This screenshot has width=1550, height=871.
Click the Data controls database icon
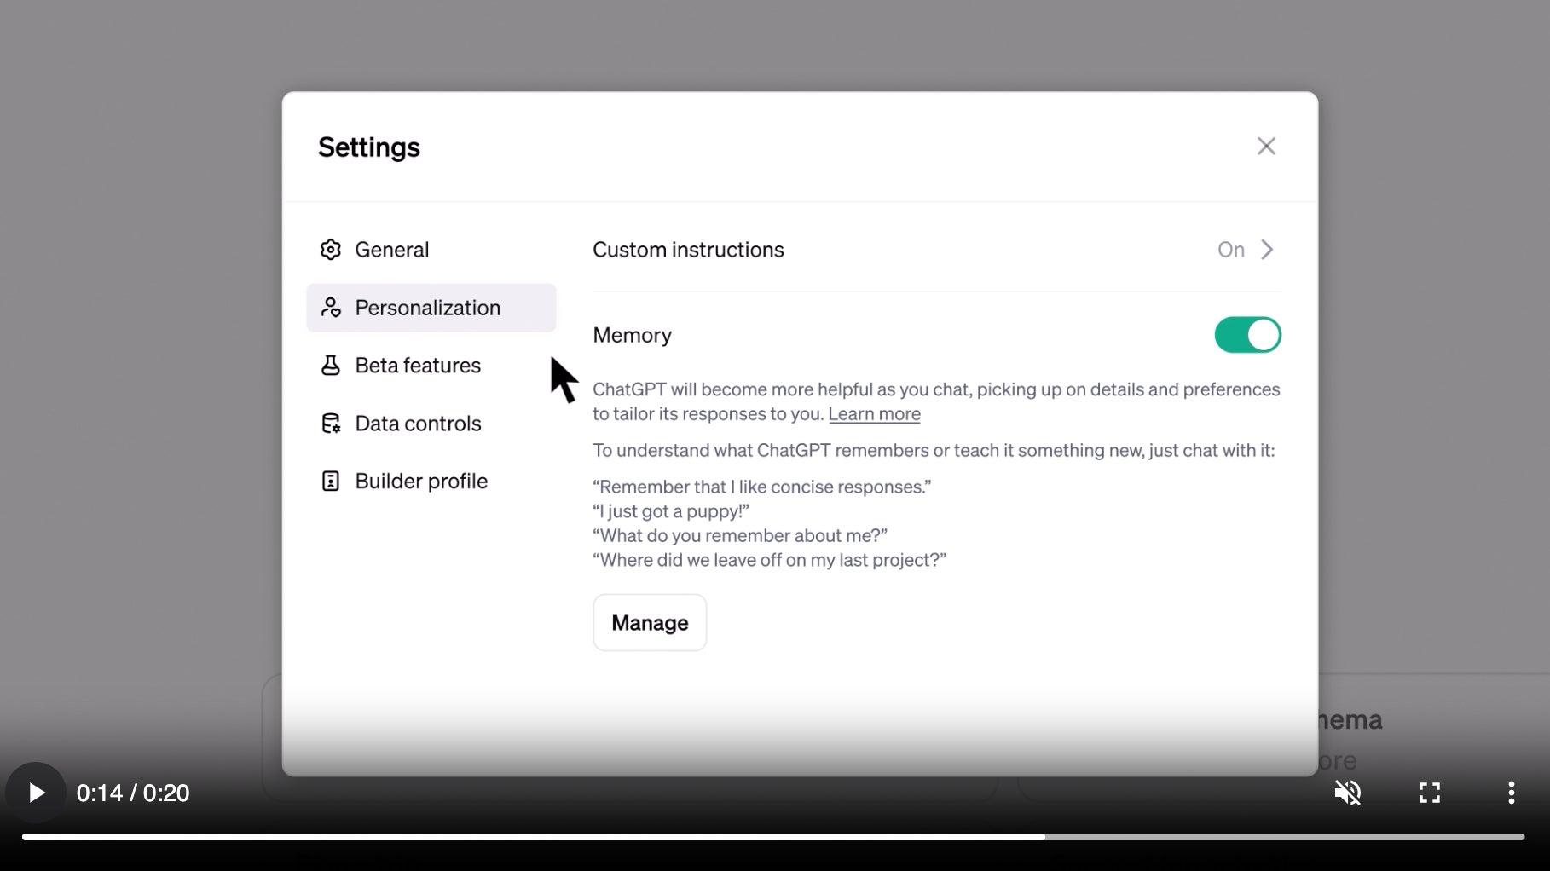(x=331, y=424)
